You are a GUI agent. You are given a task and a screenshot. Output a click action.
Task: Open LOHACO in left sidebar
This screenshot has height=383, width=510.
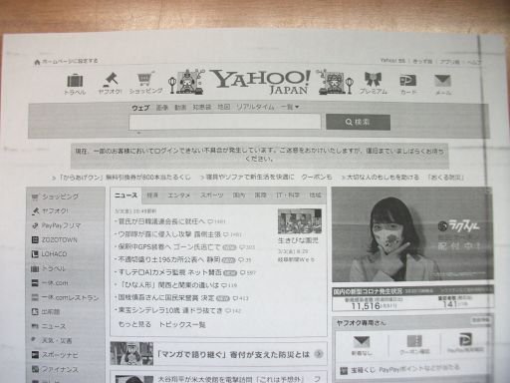(49, 254)
